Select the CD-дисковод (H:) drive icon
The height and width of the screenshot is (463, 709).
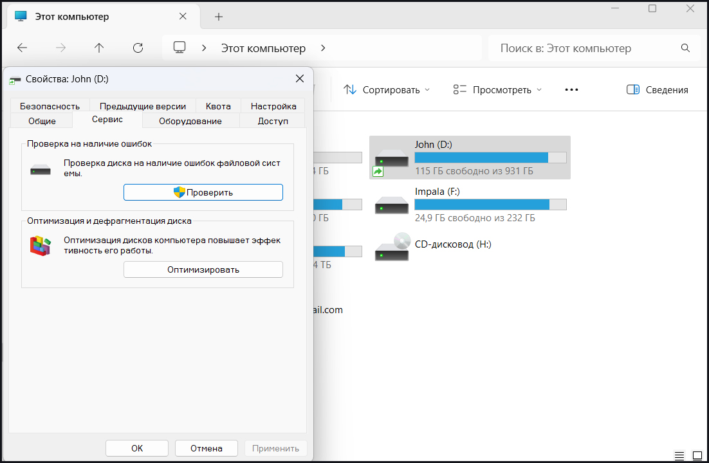(x=392, y=246)
